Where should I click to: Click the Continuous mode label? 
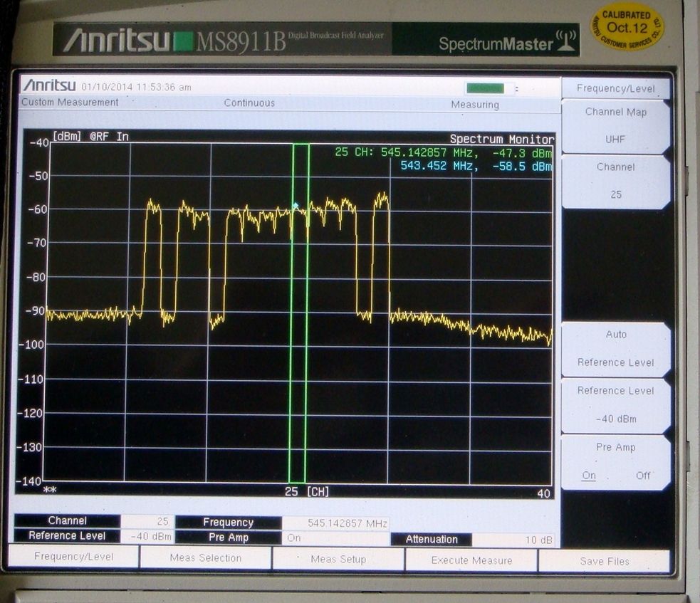pos(249,103)
